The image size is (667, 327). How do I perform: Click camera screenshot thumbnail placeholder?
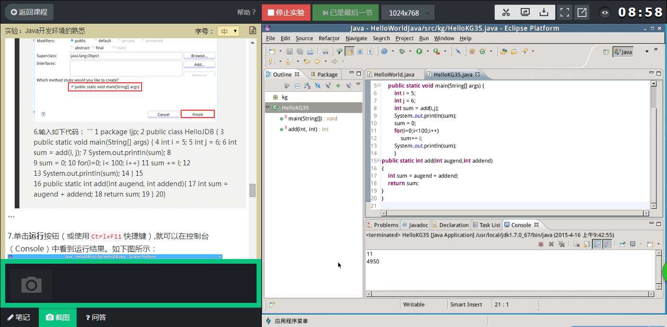click(x=31, y=284)
